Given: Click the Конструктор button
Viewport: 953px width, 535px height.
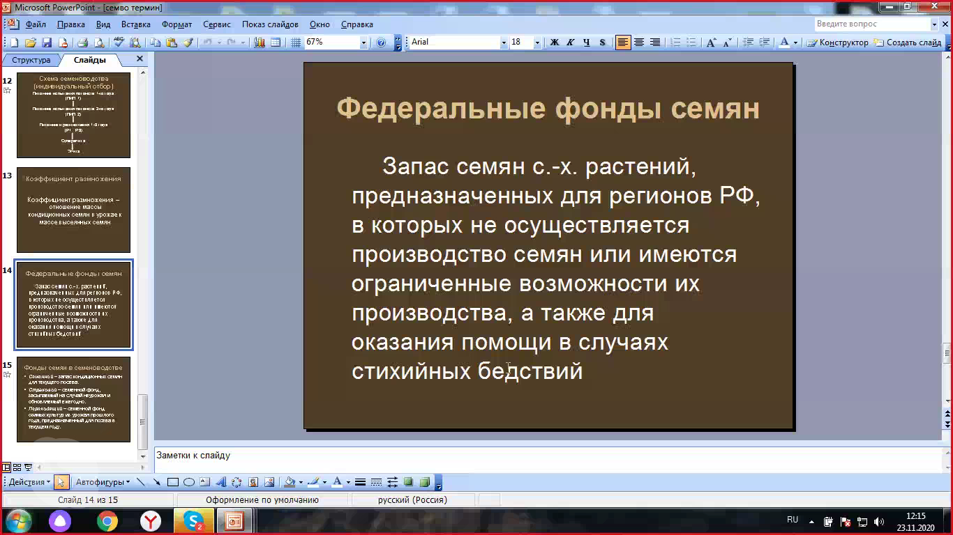Looking at the screenshot, I should (837, 42).
